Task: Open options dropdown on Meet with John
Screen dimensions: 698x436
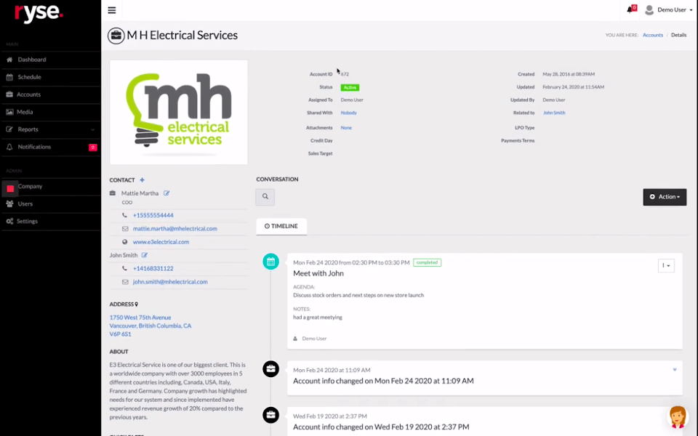Action: coord(666,266)
